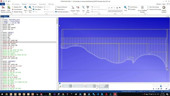170x96 pixels.
Task: Open Visual Studio Code from taskbar
Action: [98, 94]
